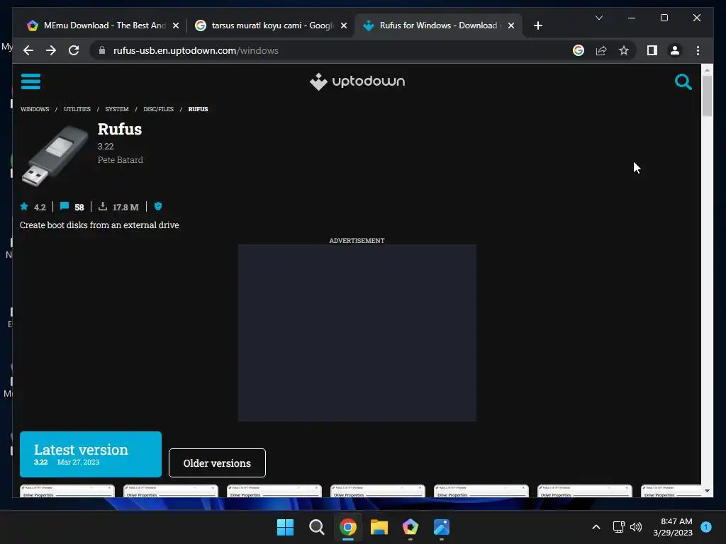The image size is (726, 544).
Task: Click the Chrome taskbar icon
Action: tap(347, 527)
